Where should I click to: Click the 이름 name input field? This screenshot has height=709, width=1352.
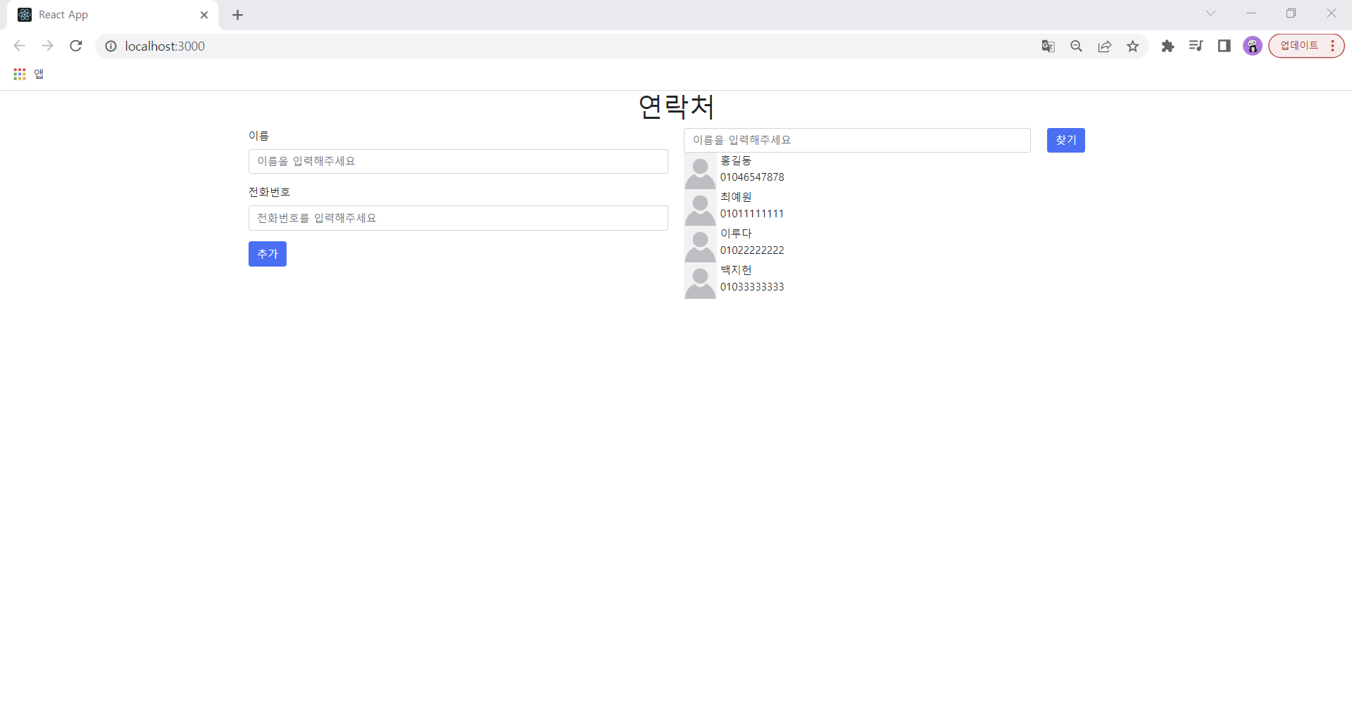(x=458, y=161)
